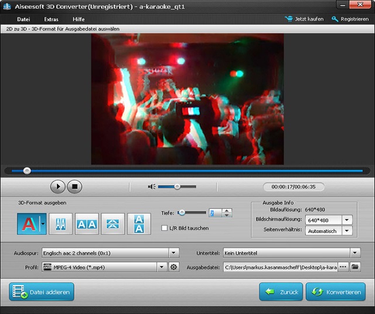This screenshot has height=314, width=375.
Task: Select the Anaglyph 3D format button
Action: [x=28, y=224]
